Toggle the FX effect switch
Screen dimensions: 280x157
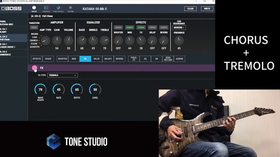[141, 27]
